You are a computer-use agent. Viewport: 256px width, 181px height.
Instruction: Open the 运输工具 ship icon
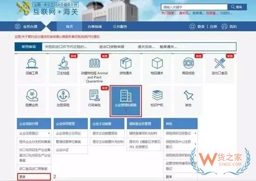(x=32, y=63)
